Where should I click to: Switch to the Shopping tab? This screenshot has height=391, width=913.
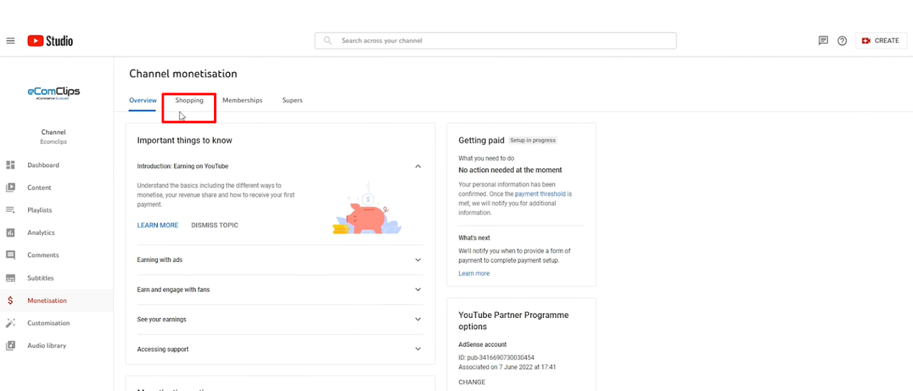pos(189,100)
